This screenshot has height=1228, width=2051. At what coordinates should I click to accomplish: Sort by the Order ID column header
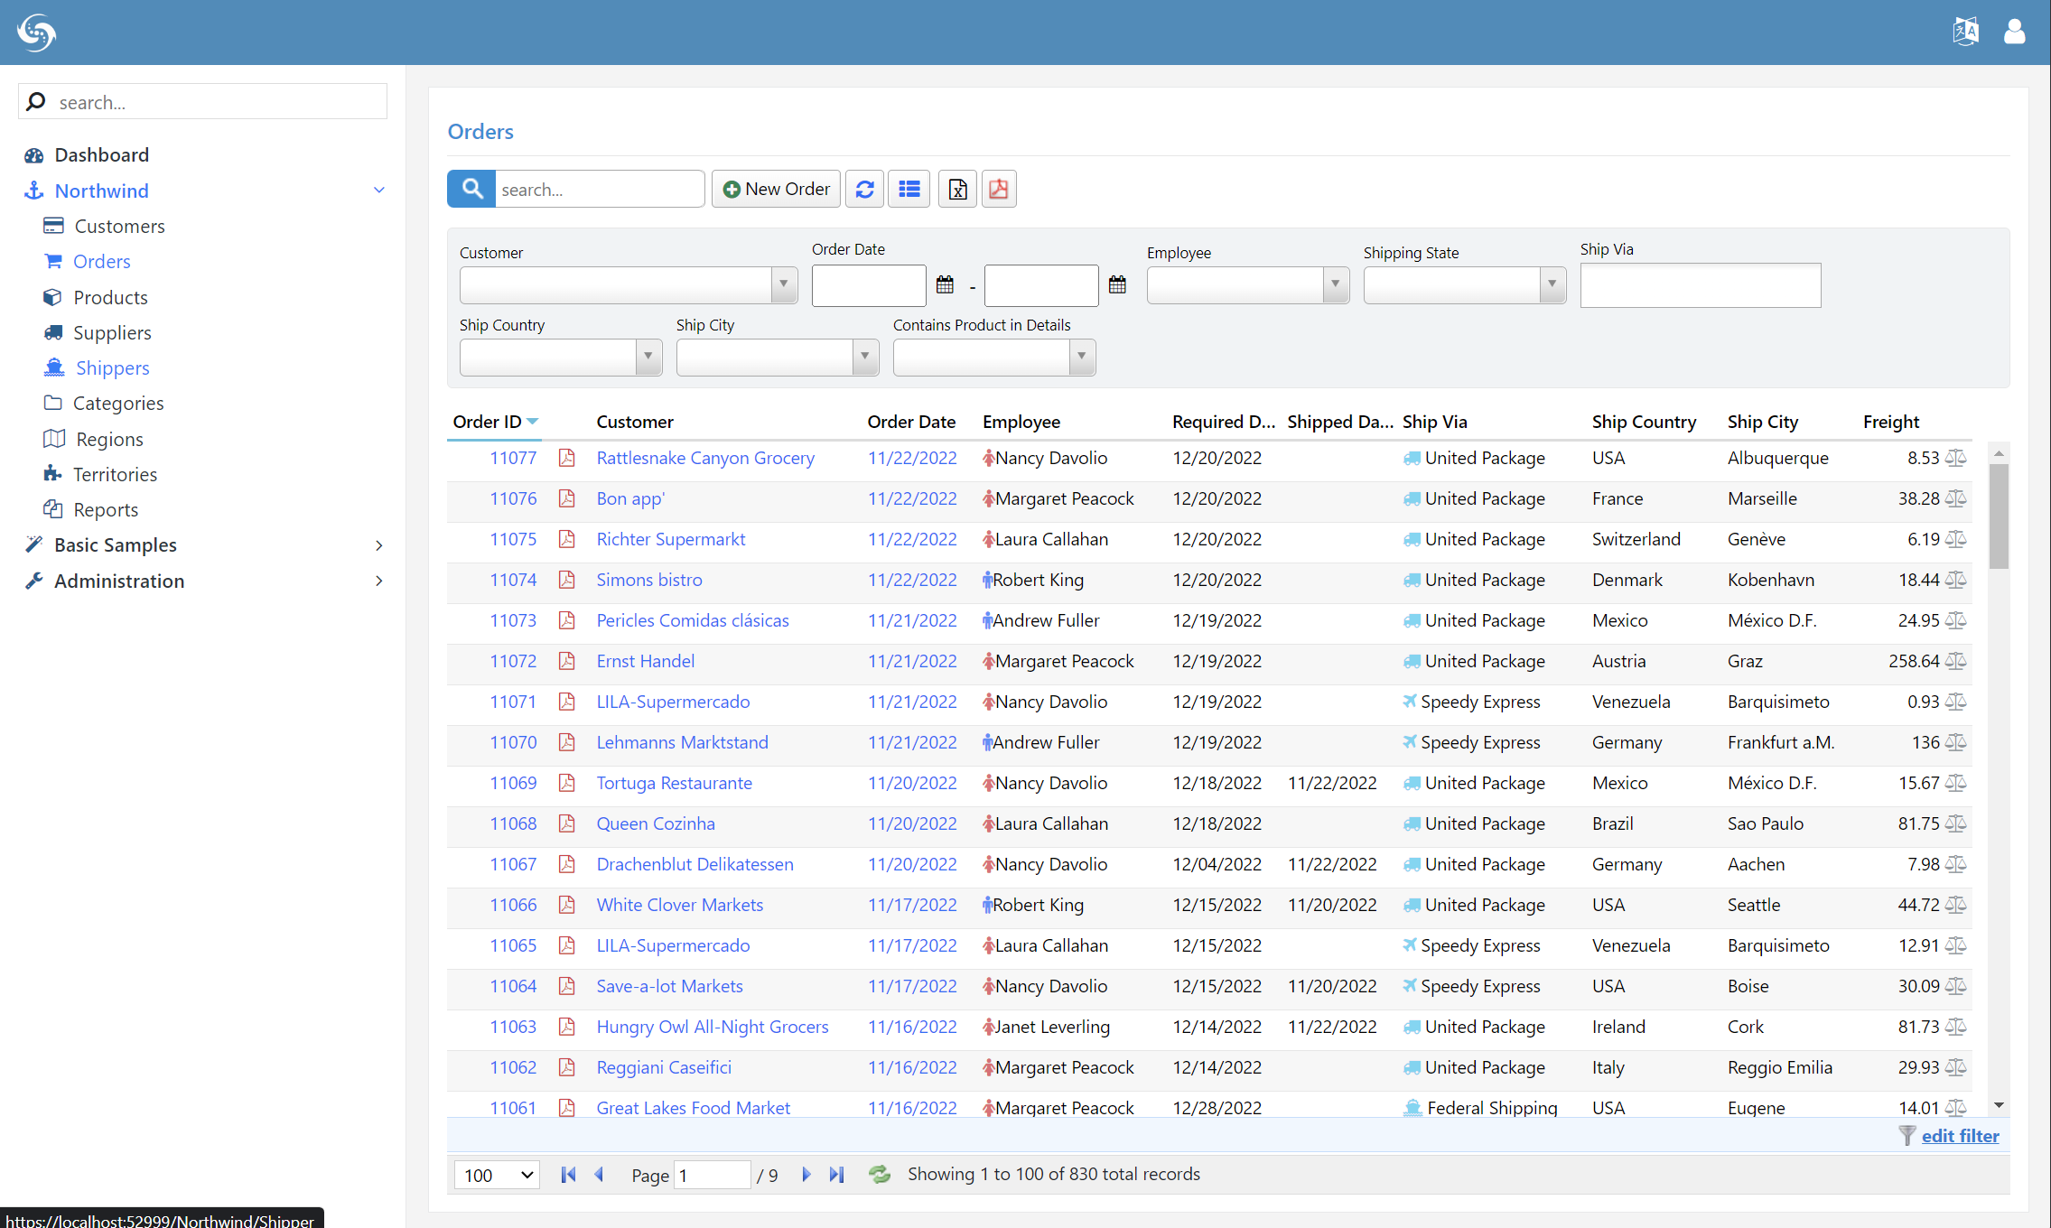(x=488, y=422)
